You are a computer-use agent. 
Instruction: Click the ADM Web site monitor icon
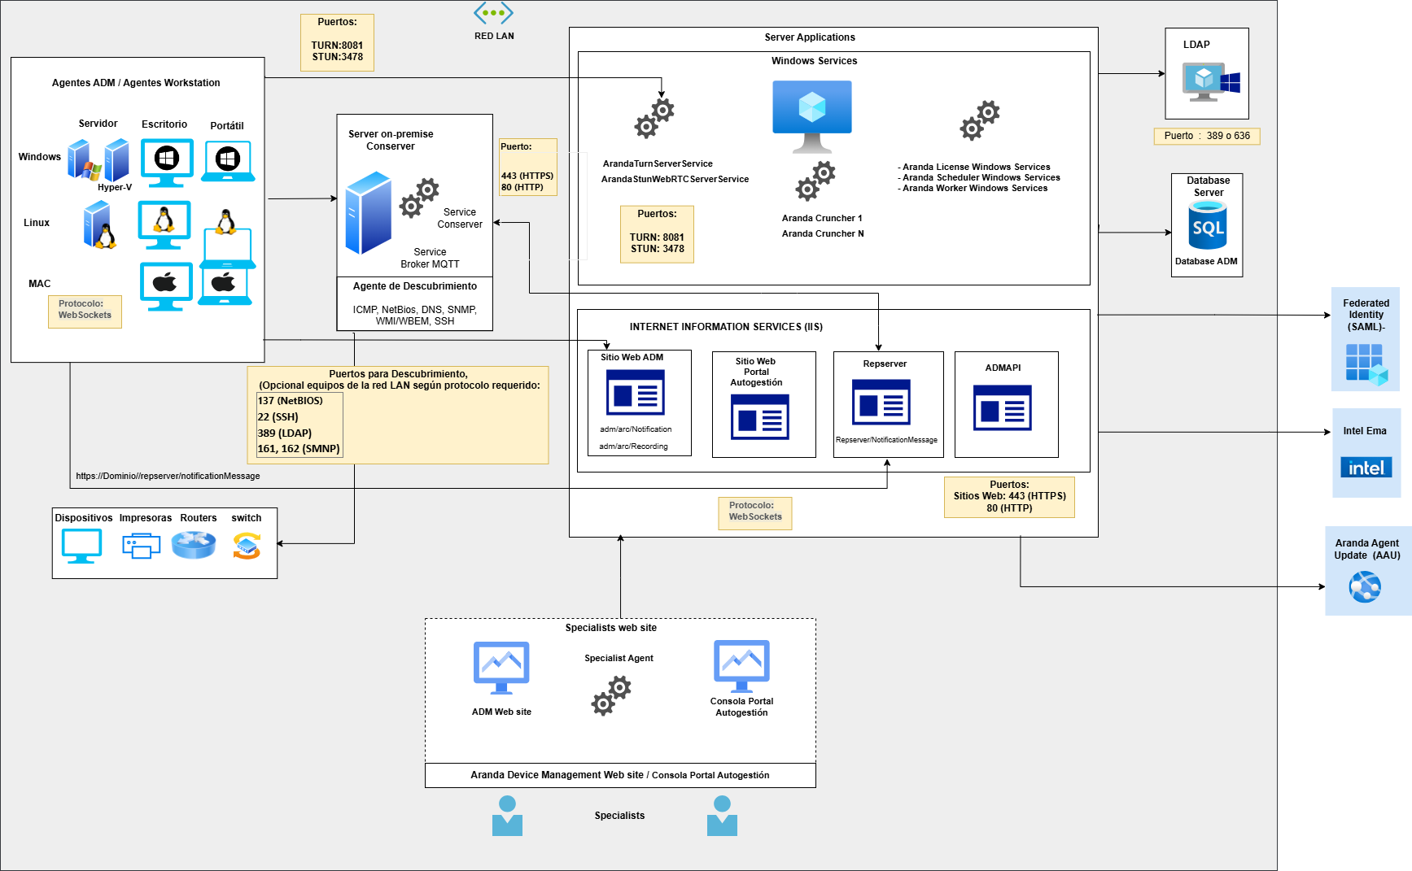click(x=501, y=668)
